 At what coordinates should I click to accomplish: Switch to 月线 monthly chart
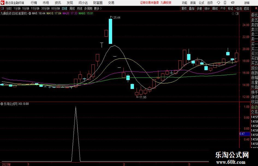tap(79, 8)
